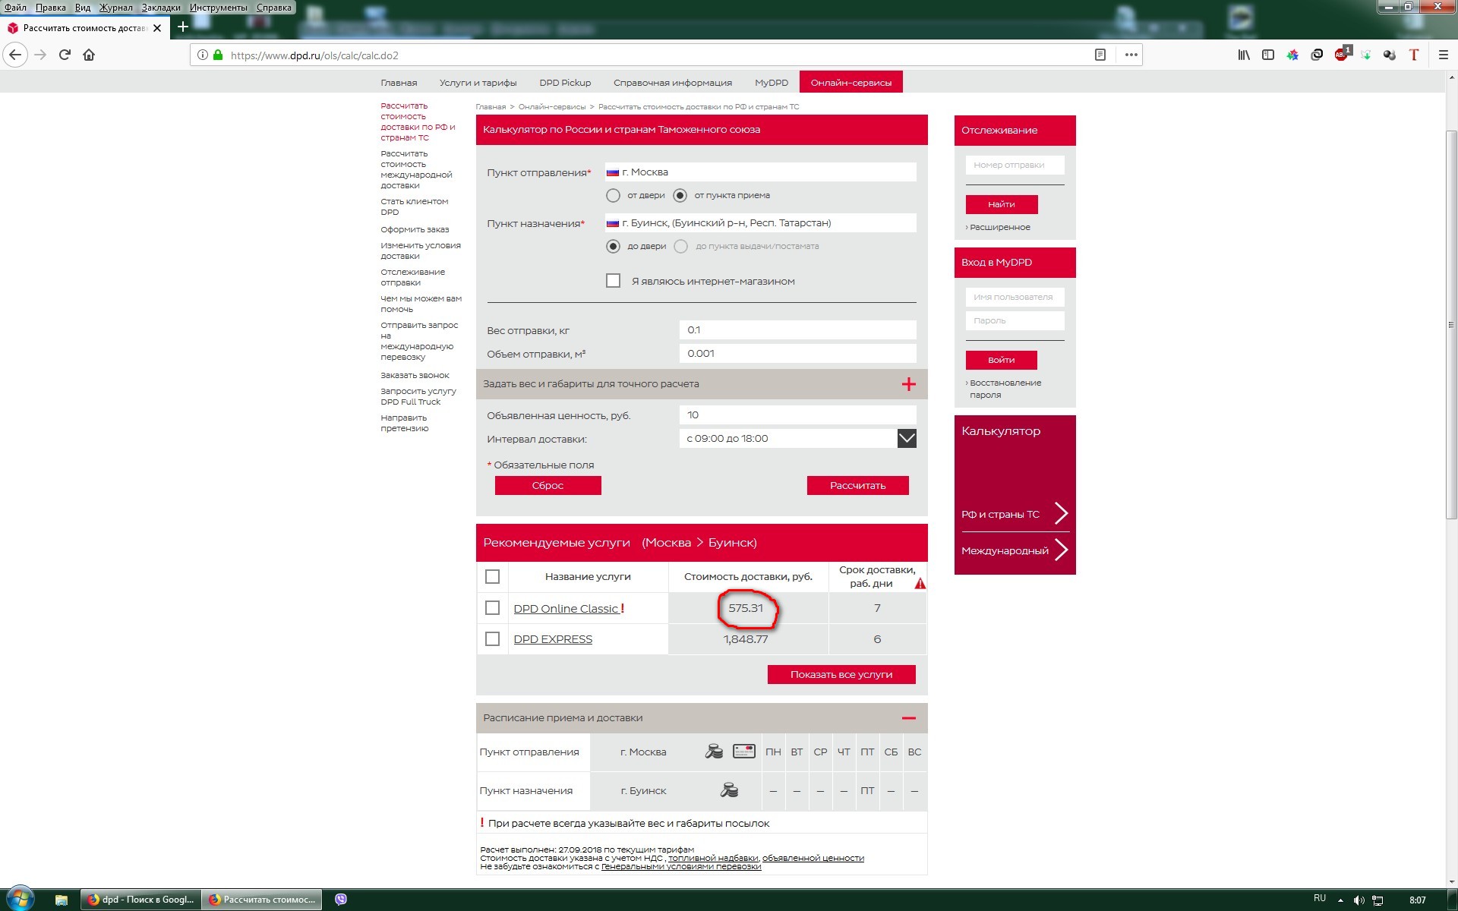Check the 'Я являюсь интернет-магазином' checkbox

[613, 281]
